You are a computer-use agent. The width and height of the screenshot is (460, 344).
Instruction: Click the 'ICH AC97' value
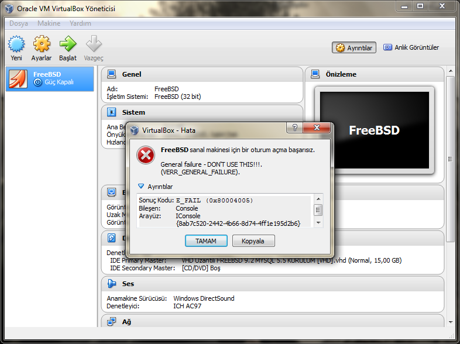coord(187,306)
